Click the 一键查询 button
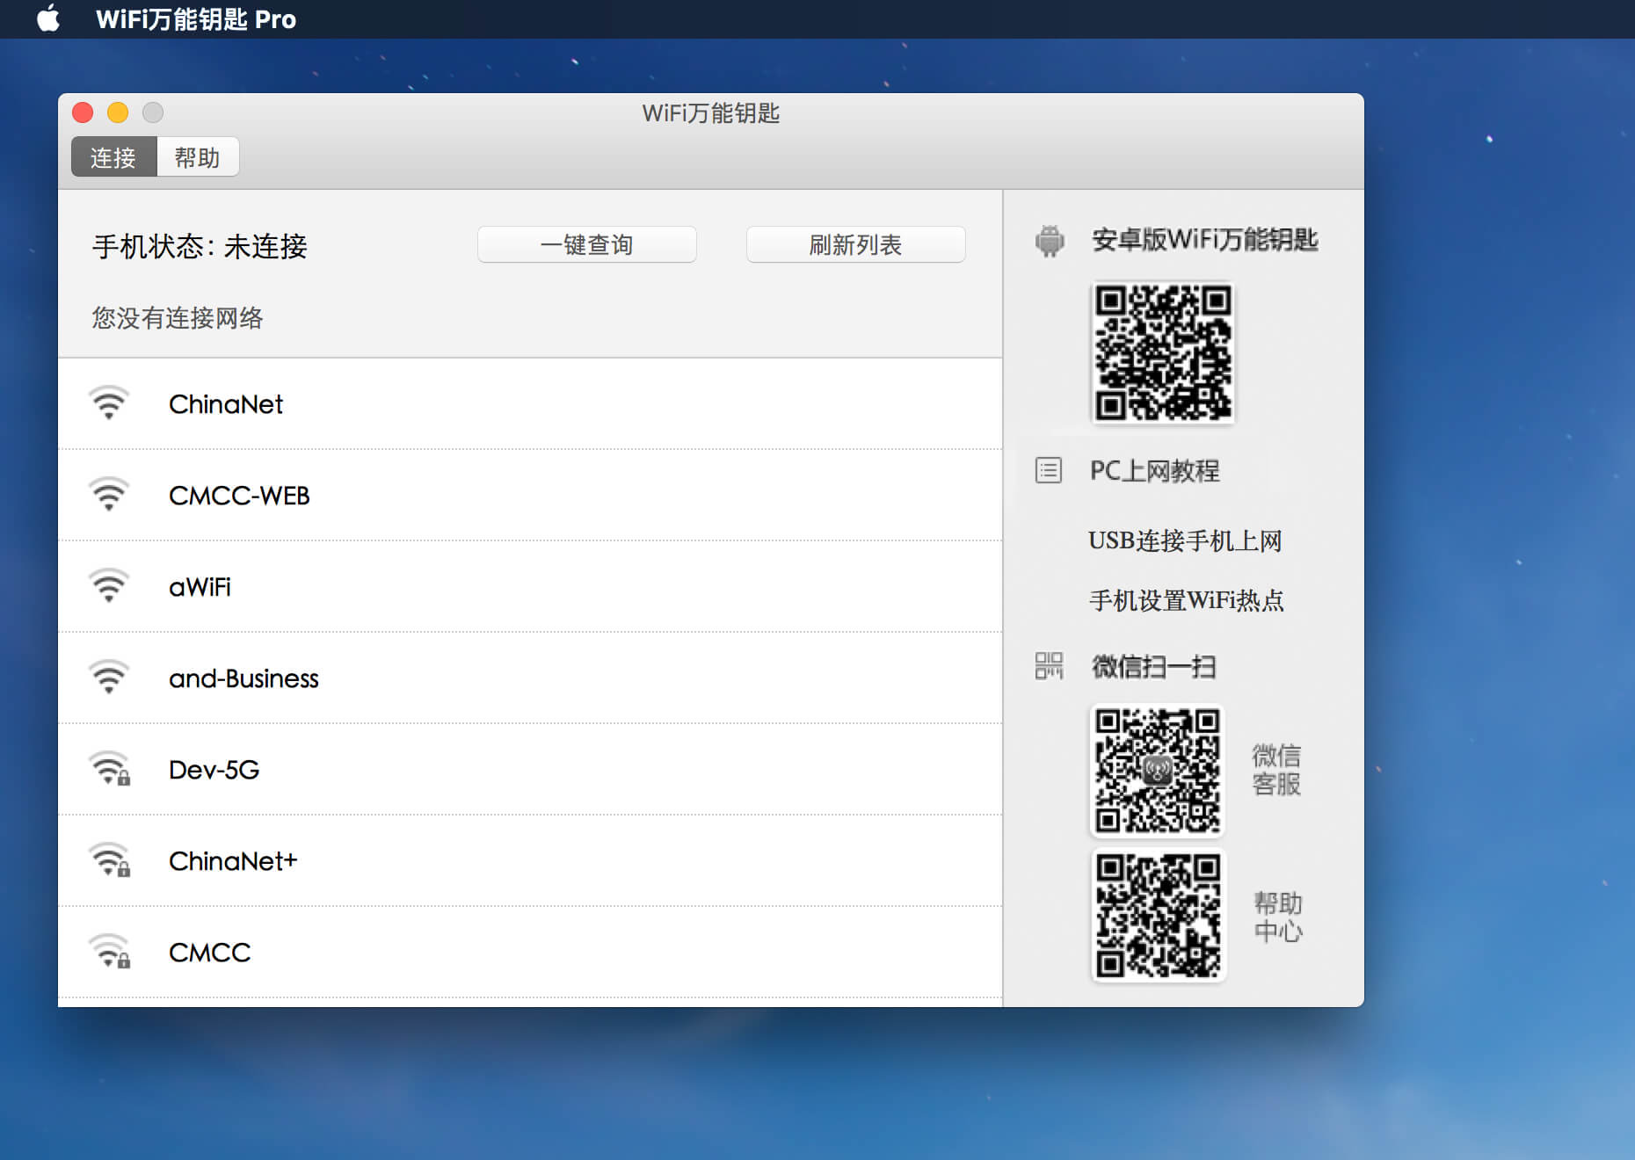 [587, 244]
